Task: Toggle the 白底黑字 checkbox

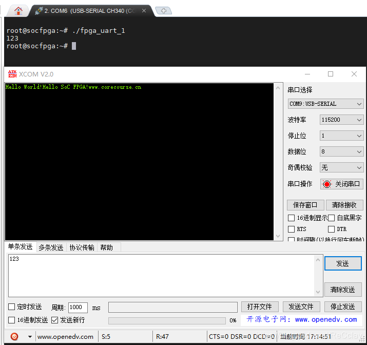Action: 331,218
